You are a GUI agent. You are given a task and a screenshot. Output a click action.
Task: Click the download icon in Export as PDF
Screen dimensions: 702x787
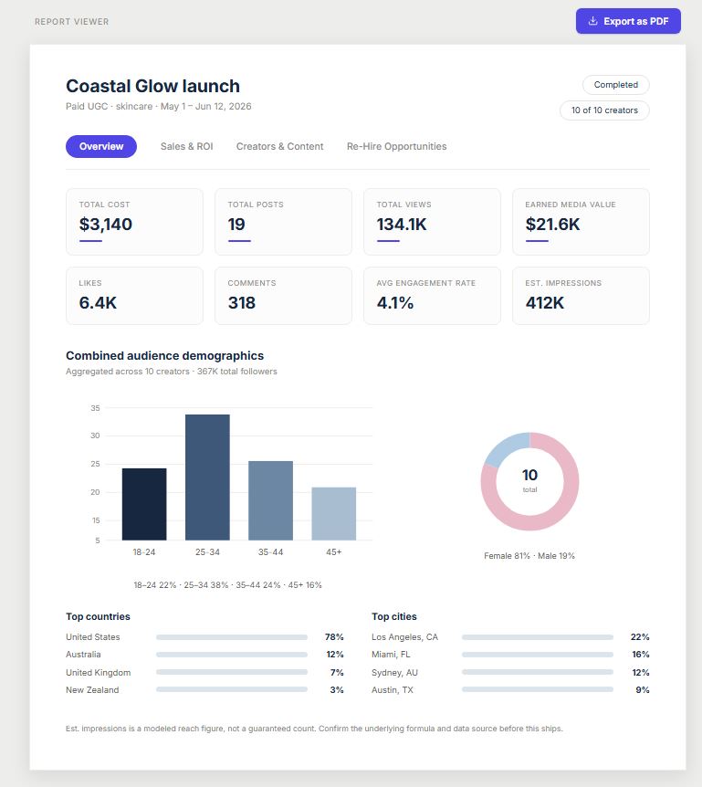click(x=592, y=21)
